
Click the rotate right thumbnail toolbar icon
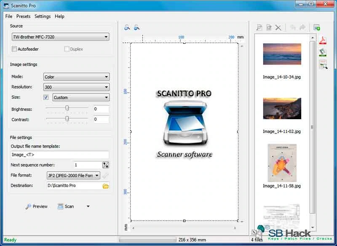pos(269,27)
